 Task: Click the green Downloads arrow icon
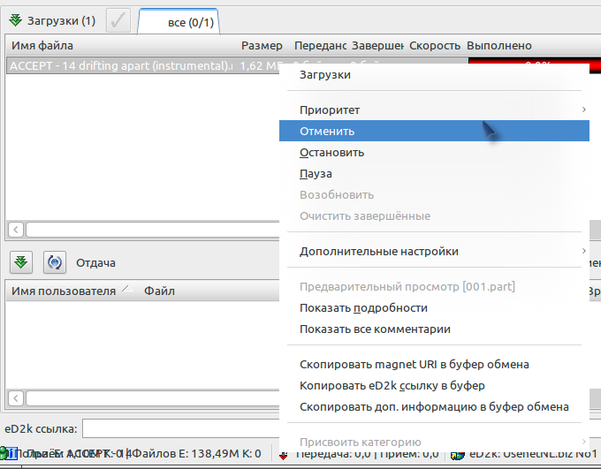15,20
